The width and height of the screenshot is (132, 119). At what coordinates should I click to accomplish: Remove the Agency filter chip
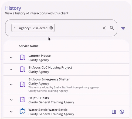[x=51, y=28]
